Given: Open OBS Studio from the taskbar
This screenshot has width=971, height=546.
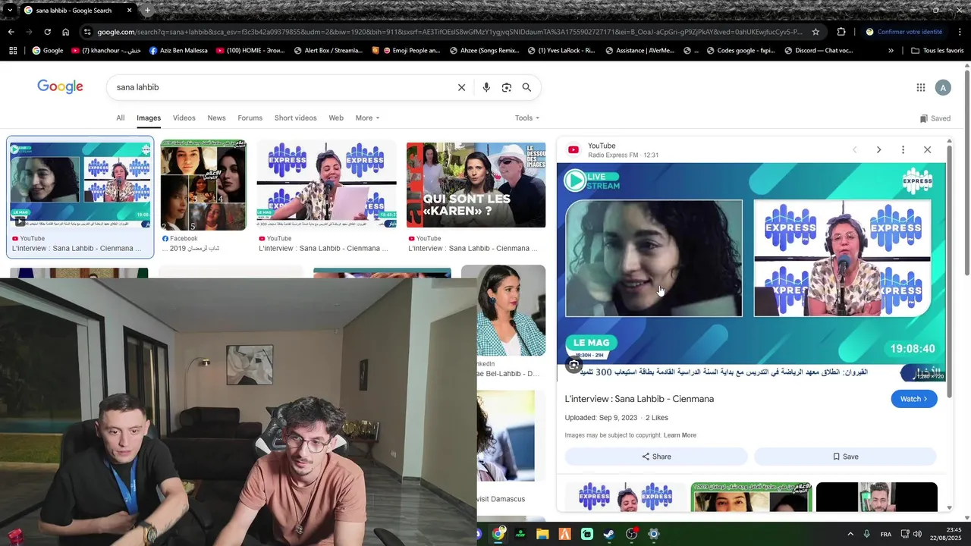Looking at the screenshot, I should (x=631, y=534).
